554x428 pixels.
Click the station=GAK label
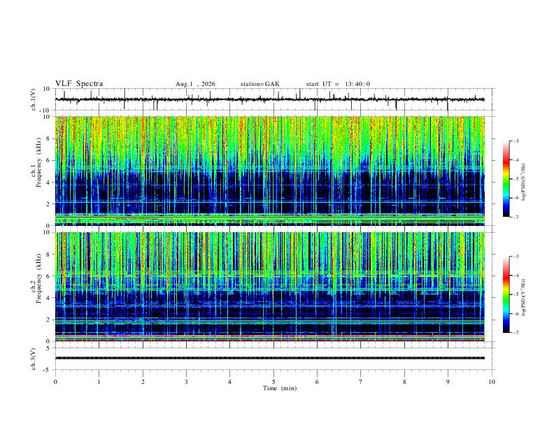coord(260,84)
